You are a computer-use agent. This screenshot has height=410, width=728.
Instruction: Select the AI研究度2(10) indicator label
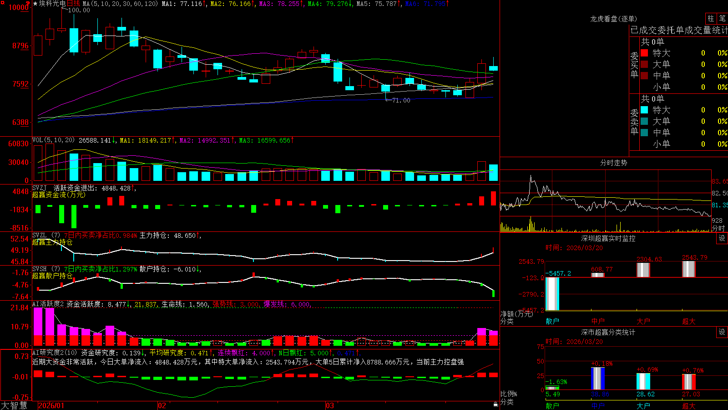click(55, 353)
